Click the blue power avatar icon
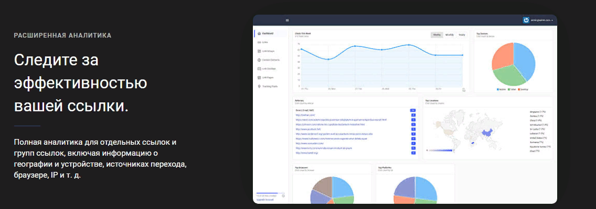Screen dimensions: 596x209 tap(526, 20)
